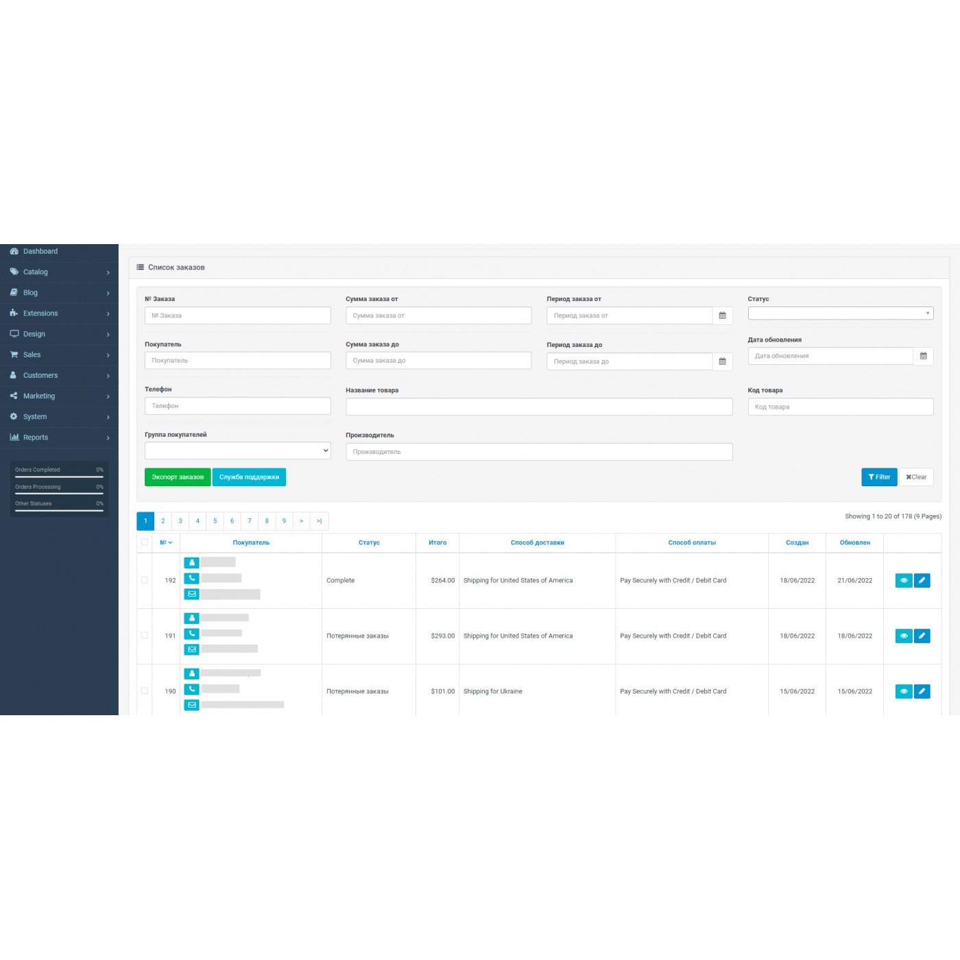Screen dimensions: 960x960
Task: Click phone icon for order 192 customer
Action: point(192,578)
